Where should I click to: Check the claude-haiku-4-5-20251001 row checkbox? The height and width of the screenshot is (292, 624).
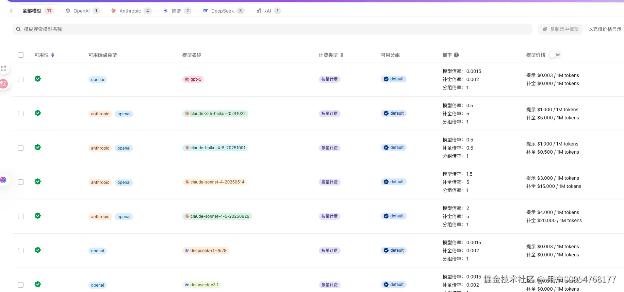21,148
